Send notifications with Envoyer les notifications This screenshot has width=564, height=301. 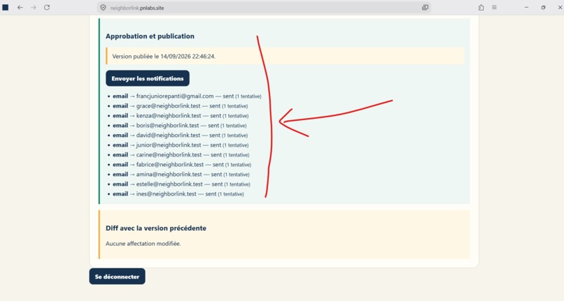pyautogui.click(x=148, y=78)
